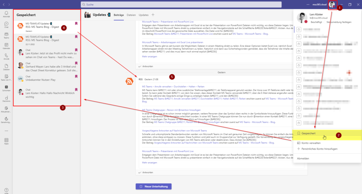Open saved 'Hallo Hallo Nachricht Wirklich wichtig' message
This screenshot has width=362, height=194.
(47, 93)
